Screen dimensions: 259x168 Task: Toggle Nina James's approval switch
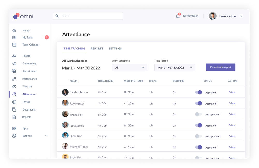198,125
